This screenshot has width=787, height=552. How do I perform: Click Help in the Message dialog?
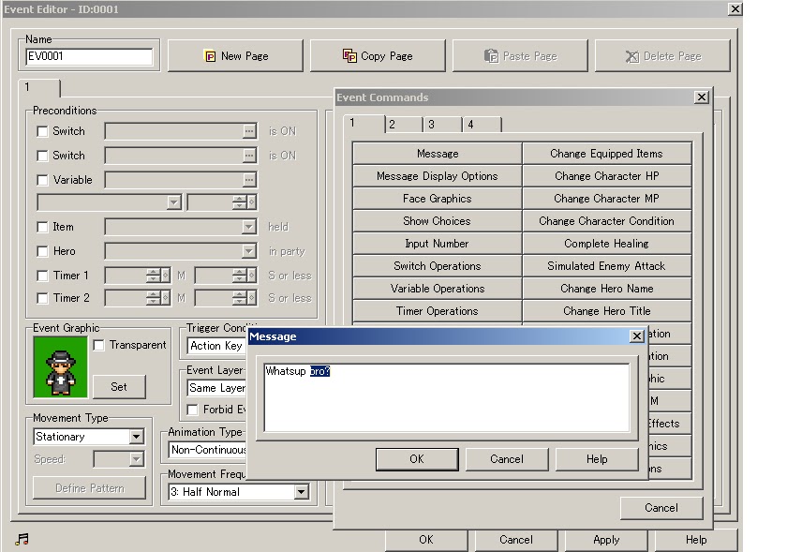(597, 459)
